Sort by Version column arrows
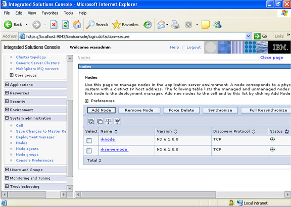Viewport: 291px width, 207px height. click(x=176, y=131)
